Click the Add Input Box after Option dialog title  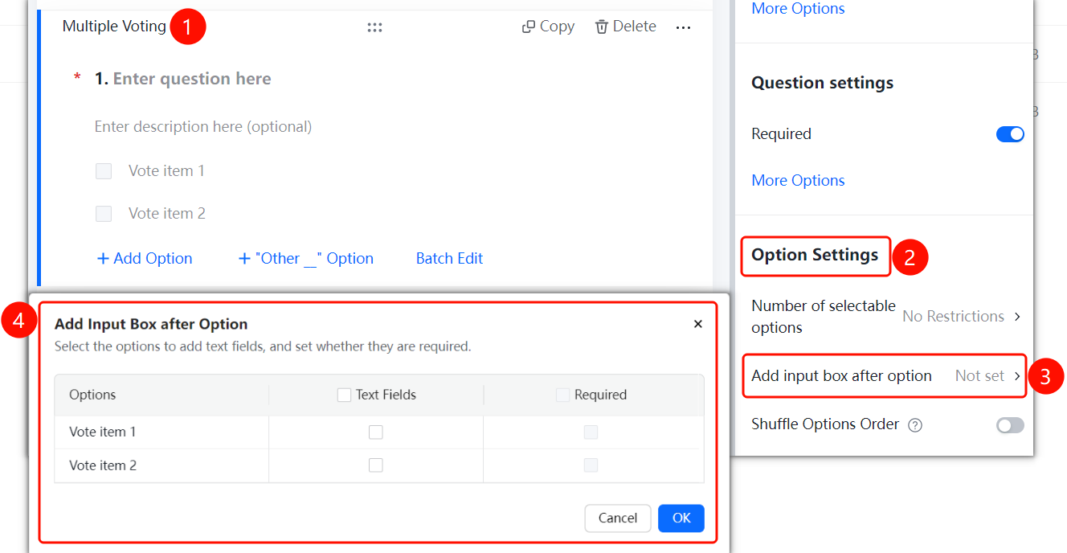151,325
